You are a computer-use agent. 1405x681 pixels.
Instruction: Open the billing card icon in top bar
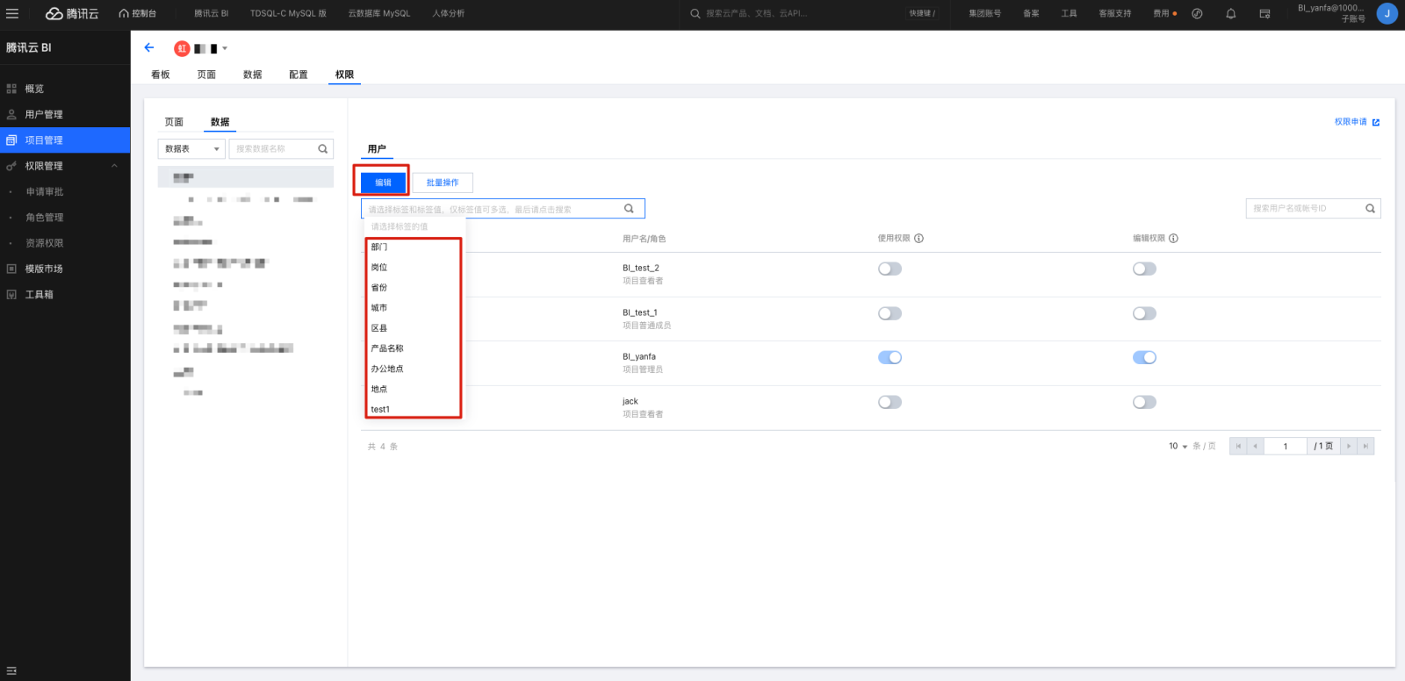(x=1264, y=13)
